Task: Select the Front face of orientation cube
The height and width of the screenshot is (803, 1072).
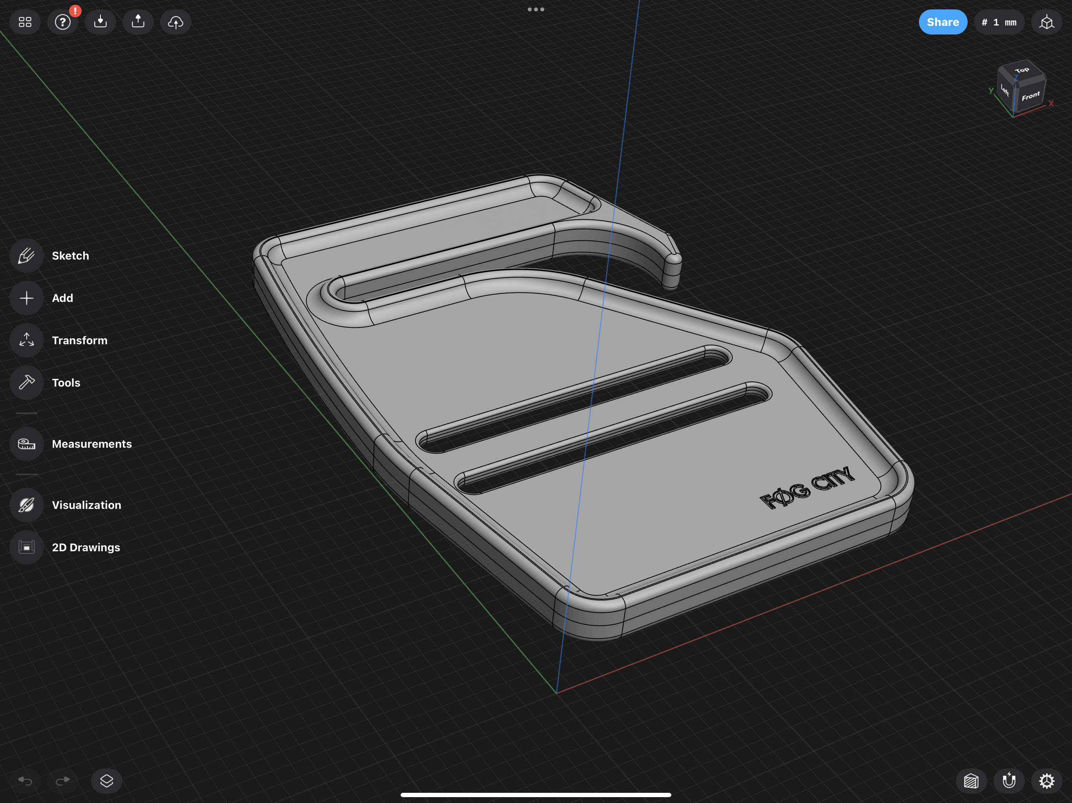Action: 1030,96
